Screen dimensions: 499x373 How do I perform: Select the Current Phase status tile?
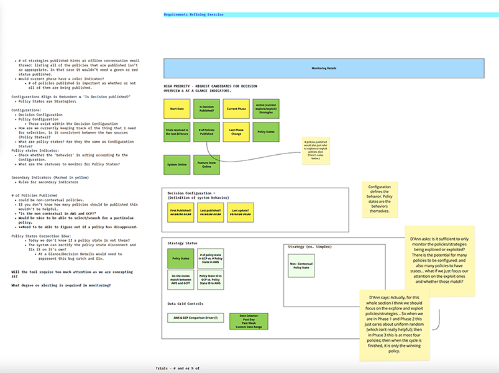click(236, 109)
